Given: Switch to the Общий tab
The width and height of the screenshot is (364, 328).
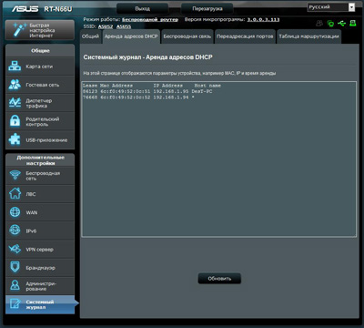Looking at the screenshot, I should [x=90, y=36].
